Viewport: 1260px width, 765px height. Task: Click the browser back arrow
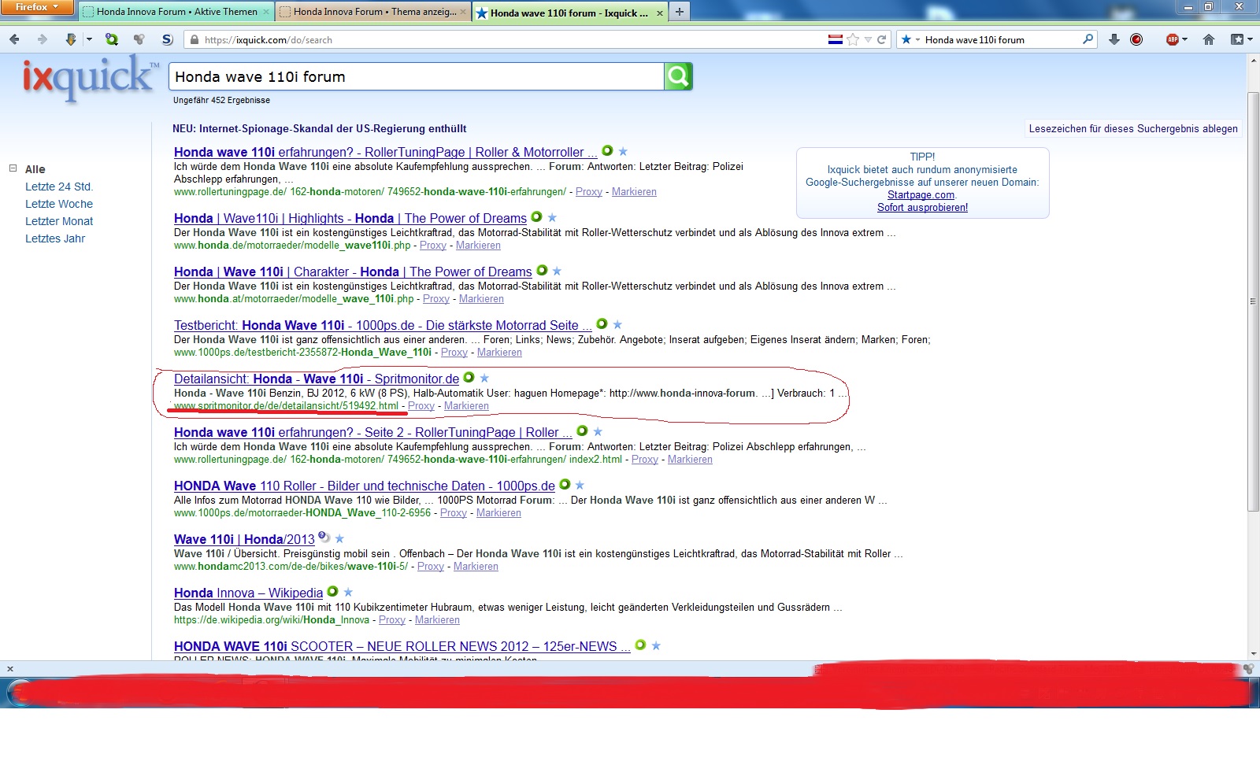pos(15,39)
